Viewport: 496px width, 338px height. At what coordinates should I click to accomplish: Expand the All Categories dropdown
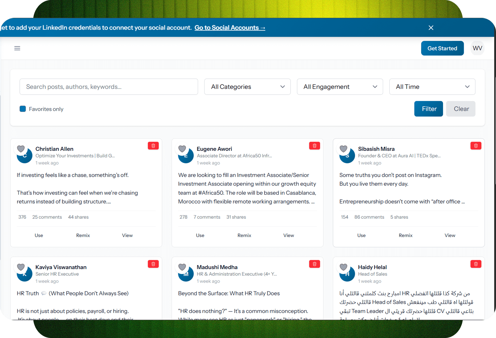pos(247,87)
